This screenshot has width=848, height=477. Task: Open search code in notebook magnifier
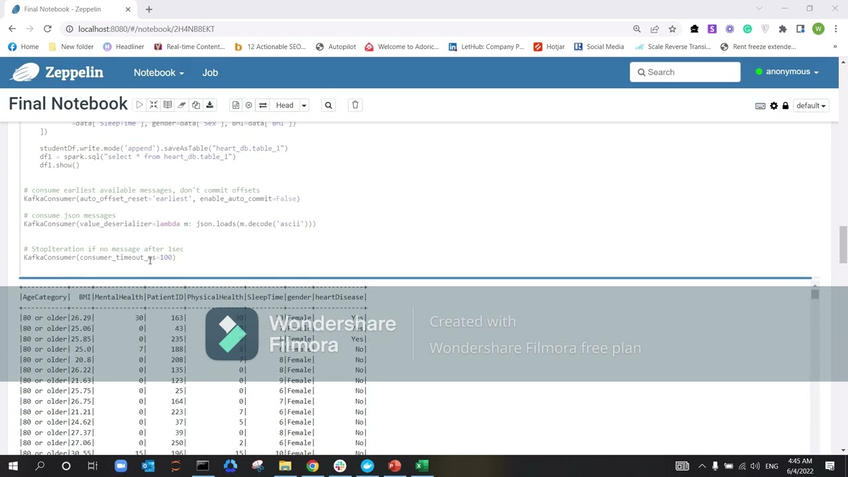click(328, 105)
